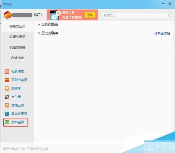Click the 我的淘宝 orange icon

tap(7, 72)
